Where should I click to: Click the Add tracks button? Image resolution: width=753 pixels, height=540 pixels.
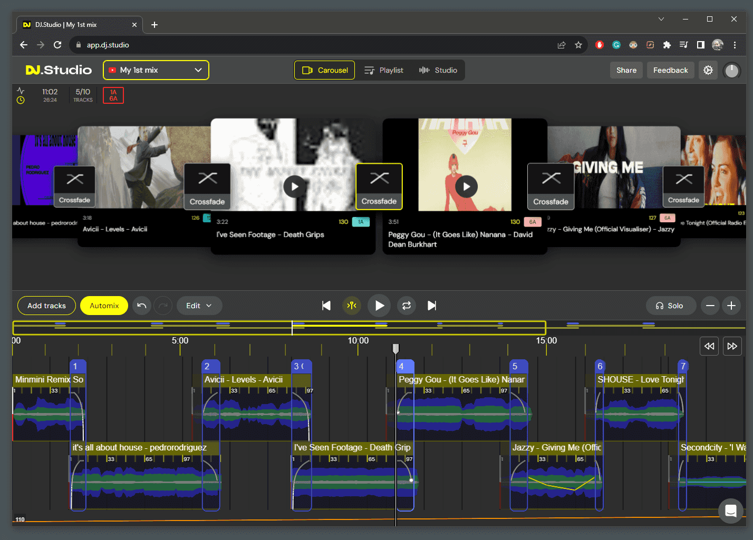click(46, 306)
